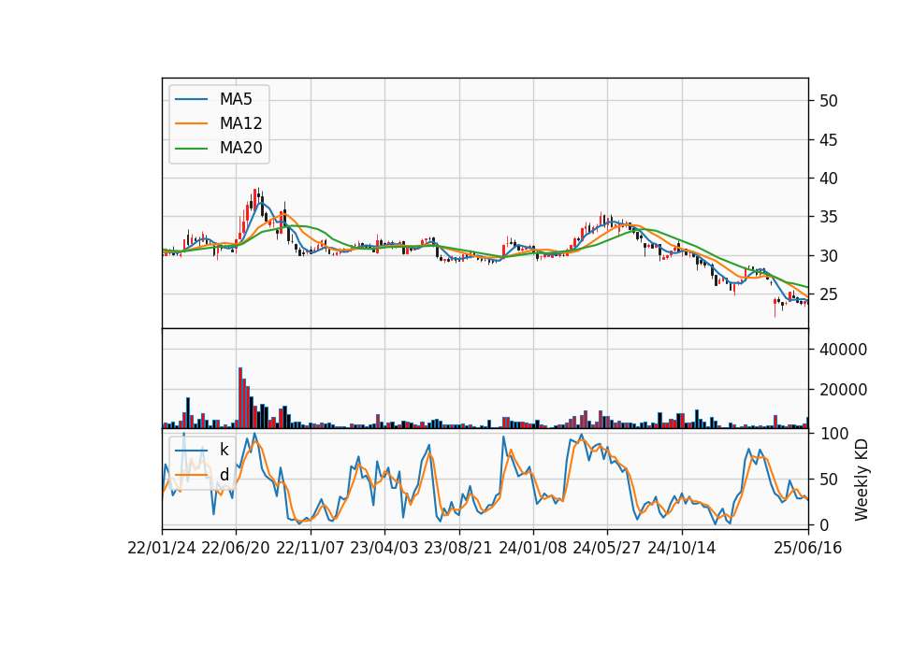Click the d legend label in KD panel
The image size is (898, 645).
point(224,475)
